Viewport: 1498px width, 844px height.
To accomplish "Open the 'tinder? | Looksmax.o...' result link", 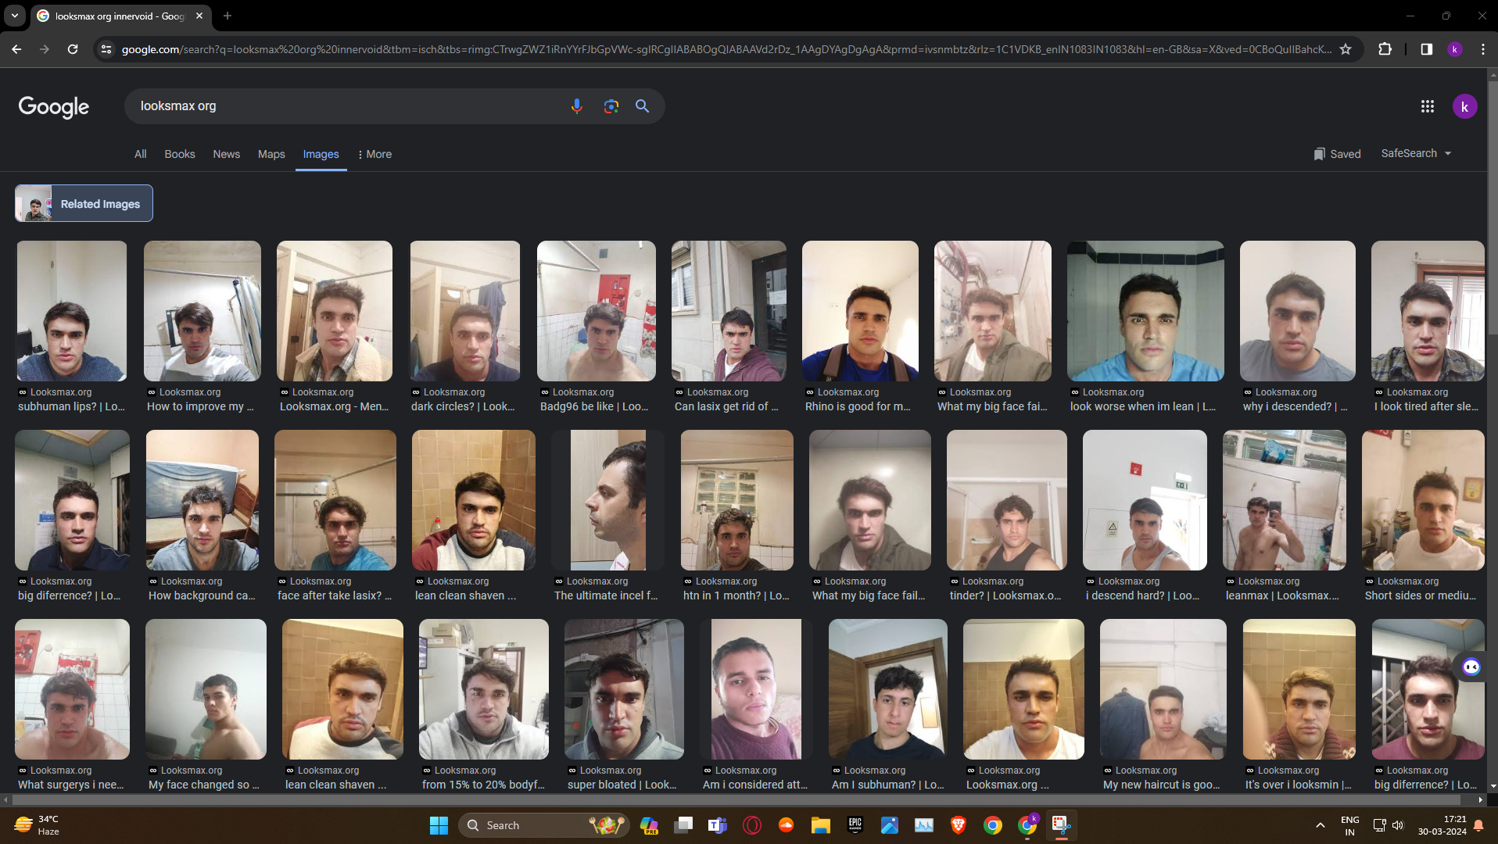I will tap(1005, 595).
